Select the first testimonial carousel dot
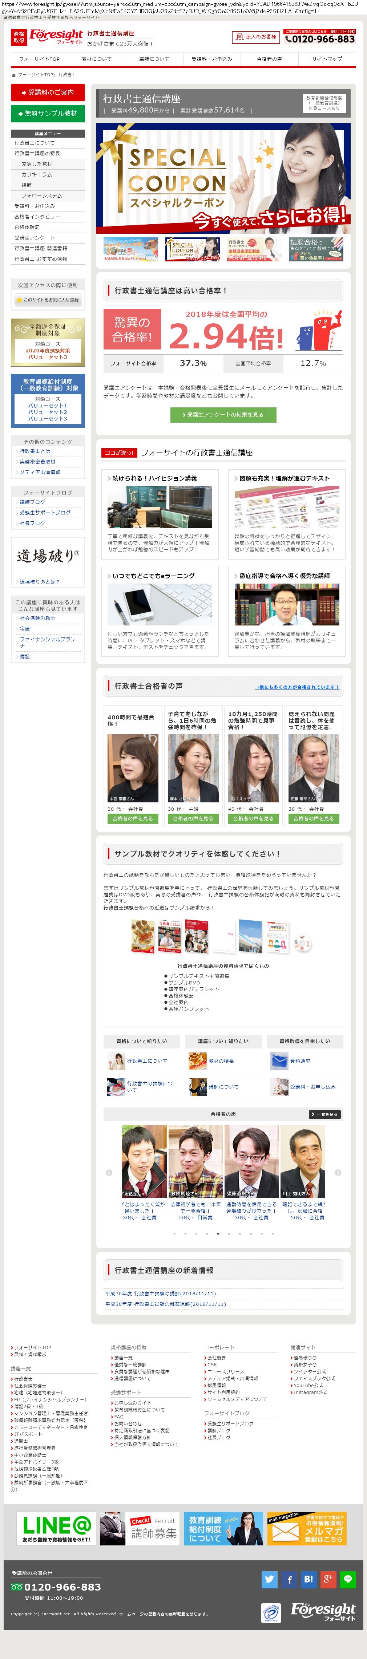This screenshot has width=367, height=1659. coord(174,1234)
